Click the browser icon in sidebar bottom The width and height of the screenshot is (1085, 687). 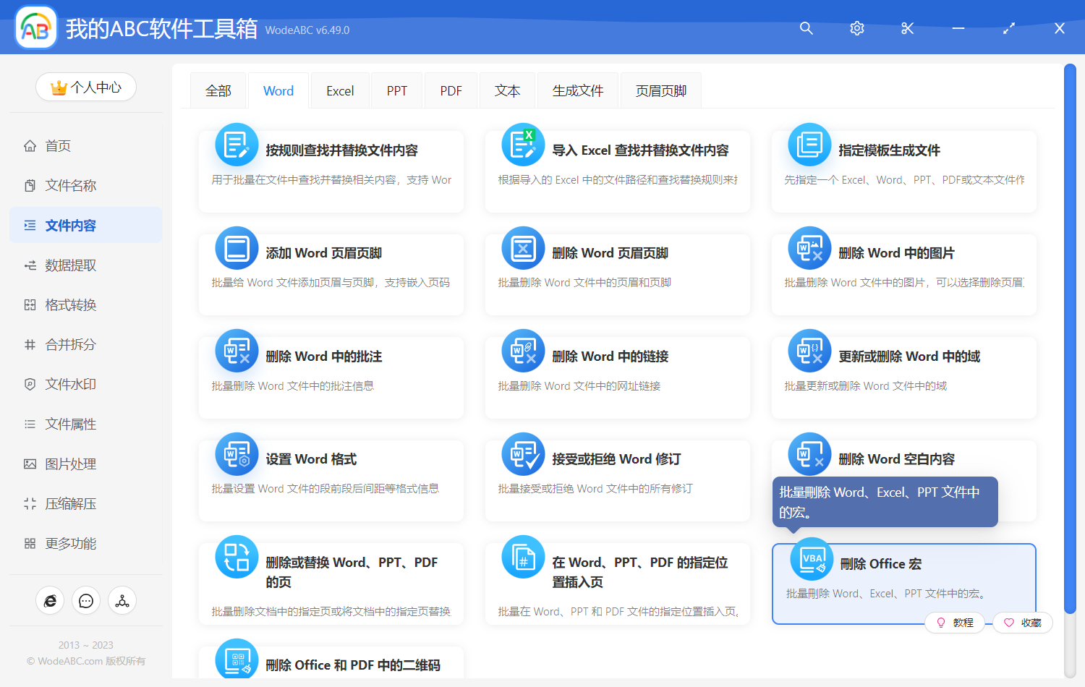(50, 601)
